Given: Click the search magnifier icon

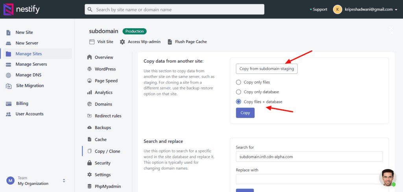Looking at the screenshot, I should (90, 9).
